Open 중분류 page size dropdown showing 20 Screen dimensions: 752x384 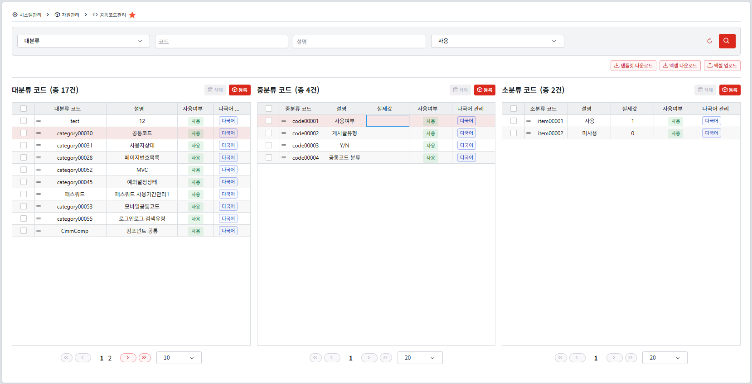(420, 358)
